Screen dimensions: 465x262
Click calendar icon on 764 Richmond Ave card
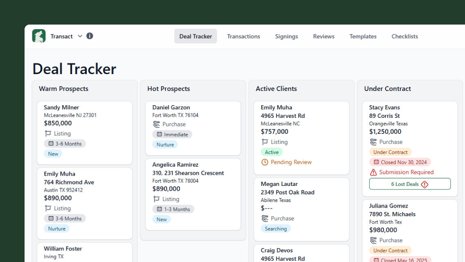tap(51, 218)
